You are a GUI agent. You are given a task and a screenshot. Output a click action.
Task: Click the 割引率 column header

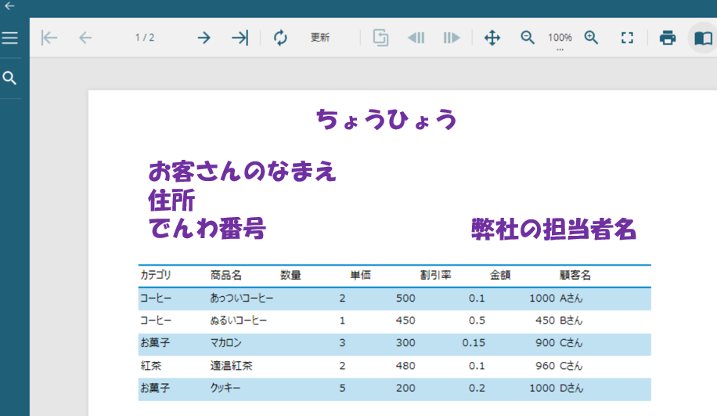[435, 276]
